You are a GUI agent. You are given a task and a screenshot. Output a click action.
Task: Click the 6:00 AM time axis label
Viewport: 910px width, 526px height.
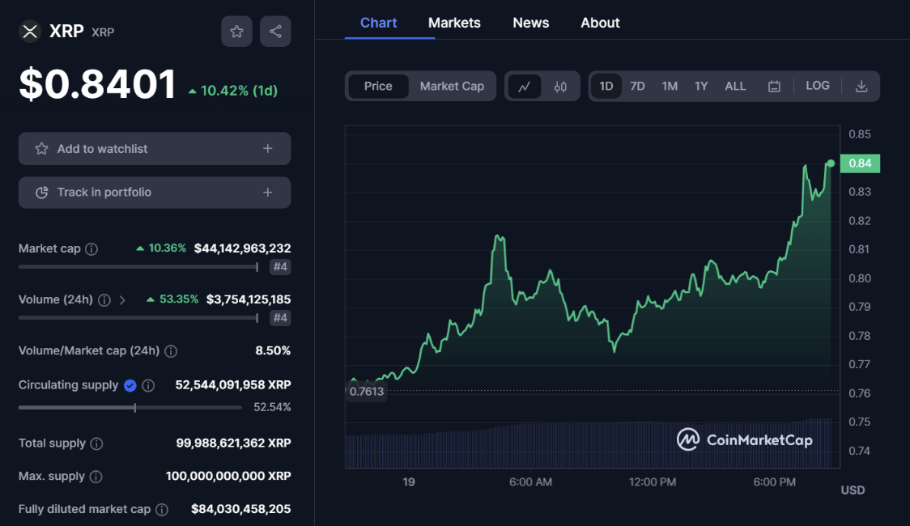tap(530, 482)
